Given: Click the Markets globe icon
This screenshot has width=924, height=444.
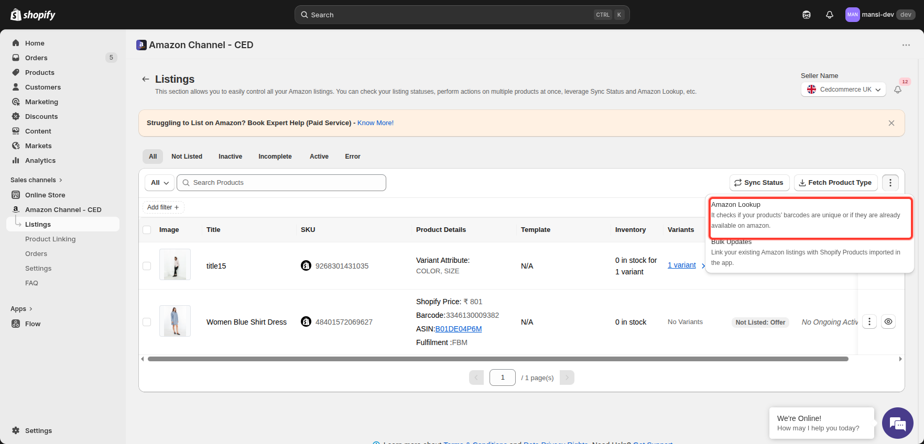Looking at the screenshot, I should click(16, 146).
